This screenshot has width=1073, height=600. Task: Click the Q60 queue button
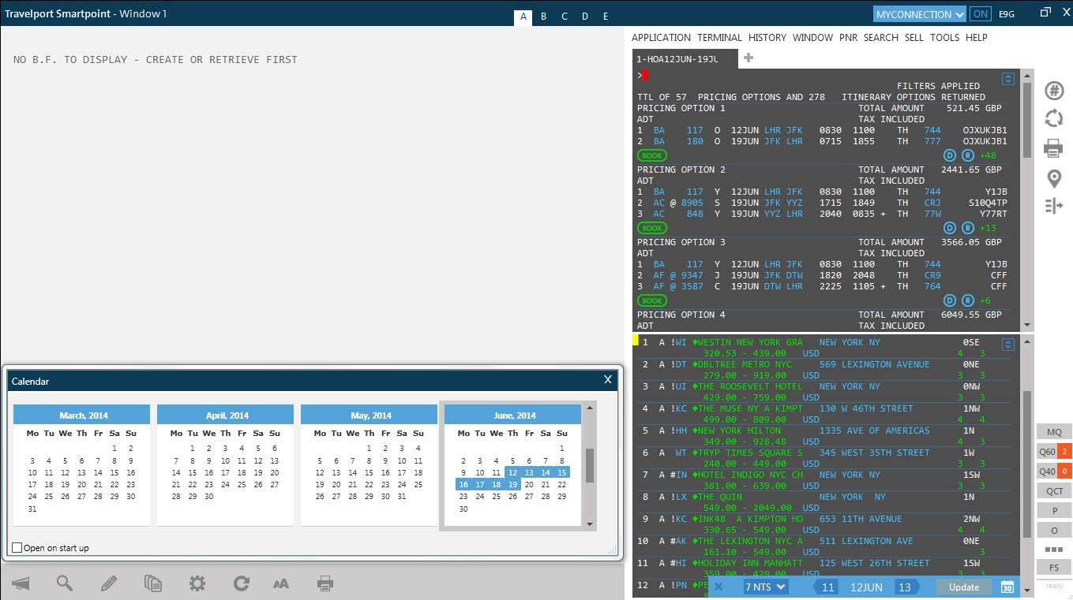1054,452
